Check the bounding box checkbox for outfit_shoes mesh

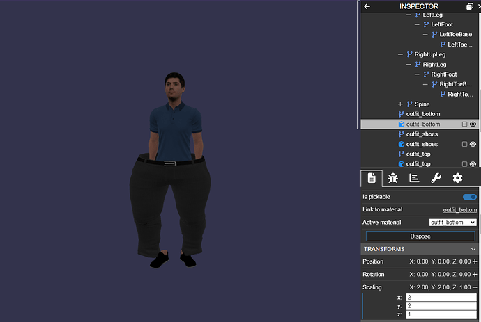[x=464, y=144]
